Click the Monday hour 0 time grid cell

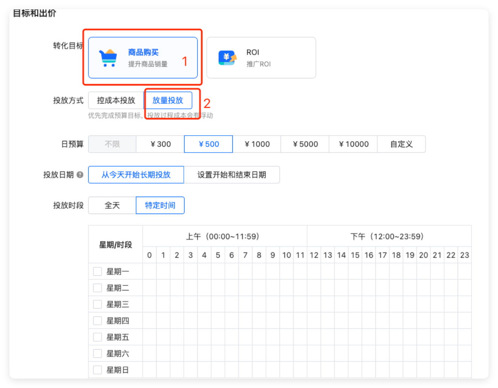149,271
